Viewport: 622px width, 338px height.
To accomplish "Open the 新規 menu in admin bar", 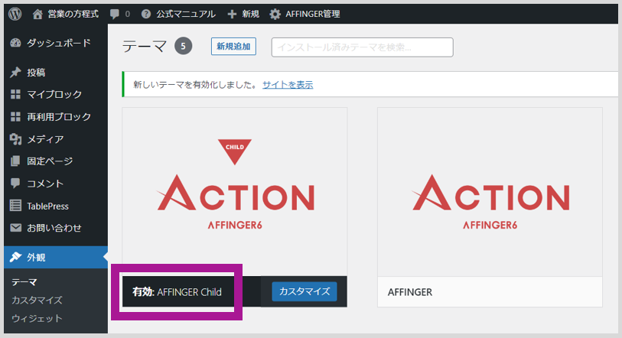I will pyautogui.click(x=251, y=15).
